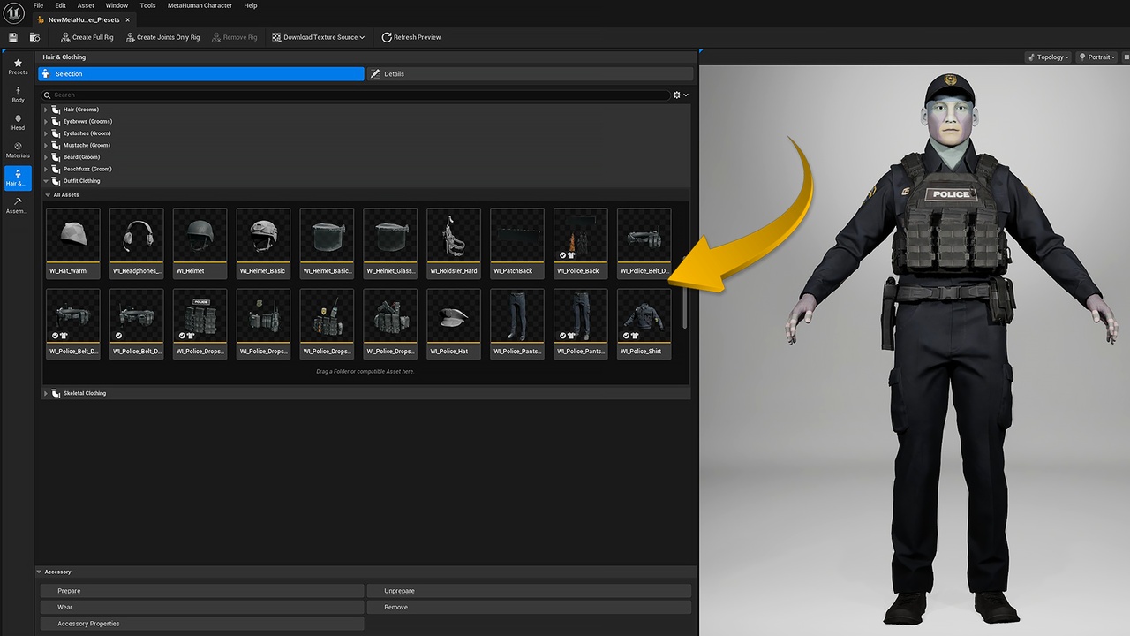Viewport: 1130px width, 636px height.
Task: Open the Topology viewport dropdown
Action: coord(1048,57)
